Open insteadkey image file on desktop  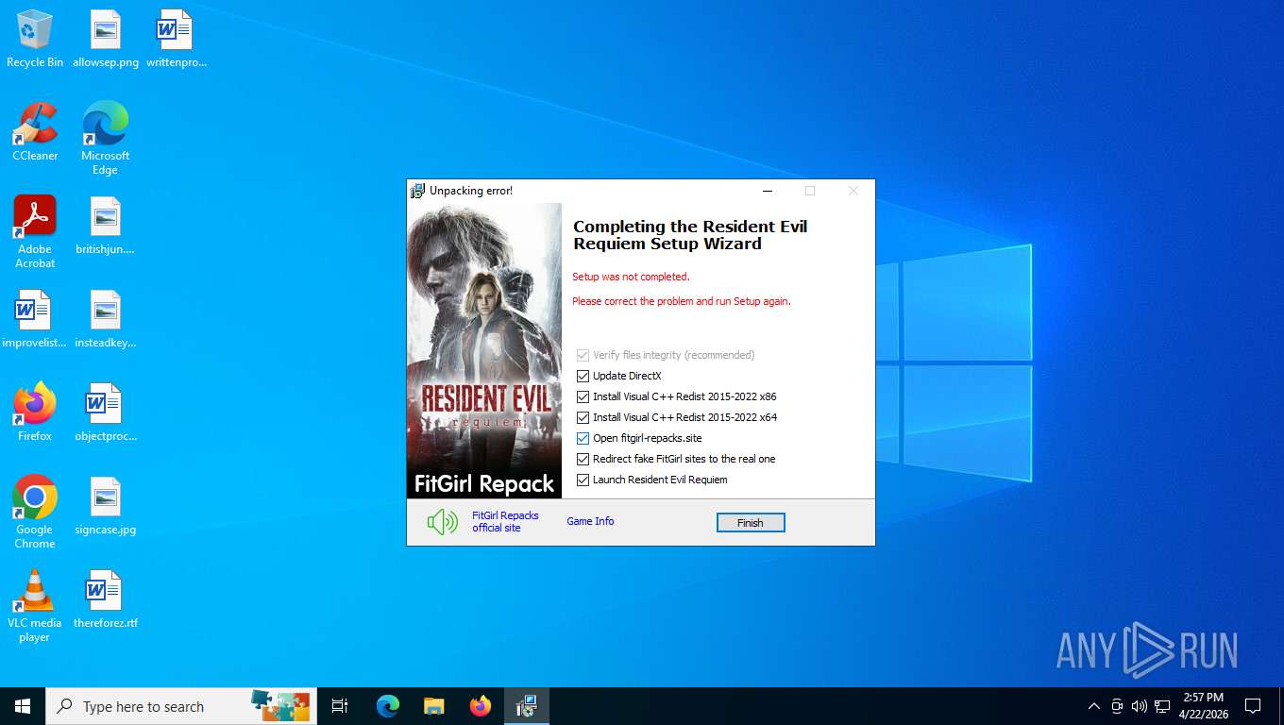(106, 319)
